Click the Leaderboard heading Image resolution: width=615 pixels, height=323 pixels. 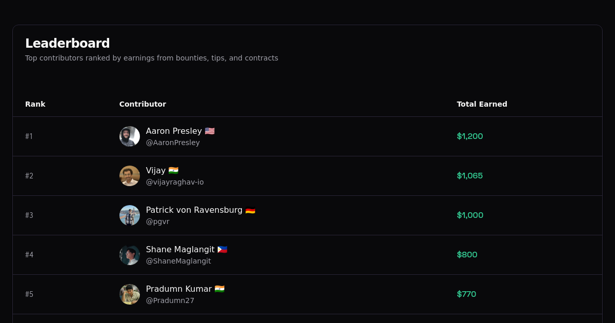pyautogui.click(x=68, y=44)
